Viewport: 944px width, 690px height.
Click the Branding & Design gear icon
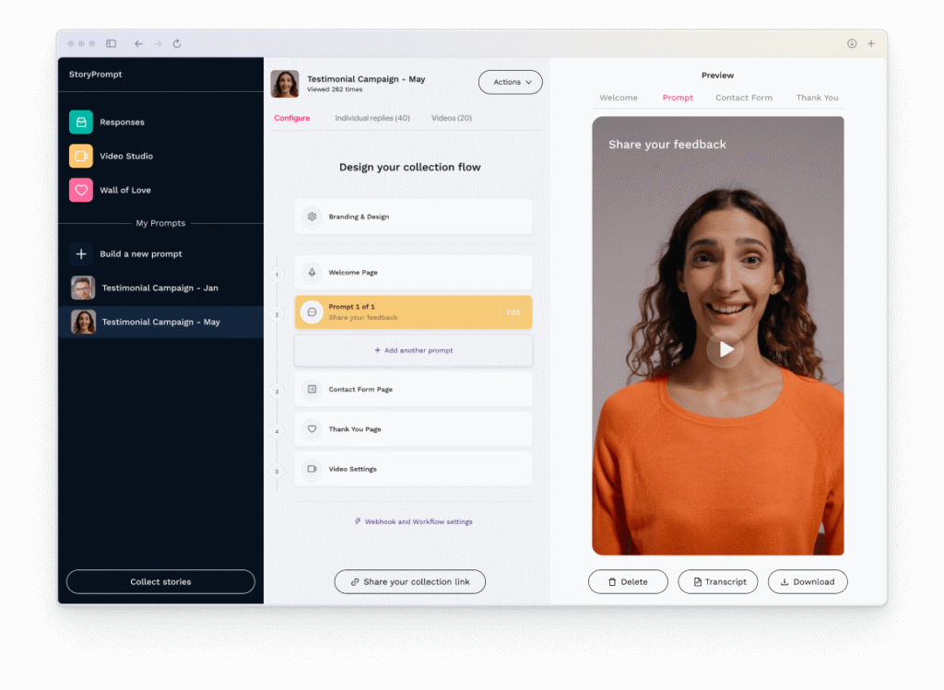point(312,216)
